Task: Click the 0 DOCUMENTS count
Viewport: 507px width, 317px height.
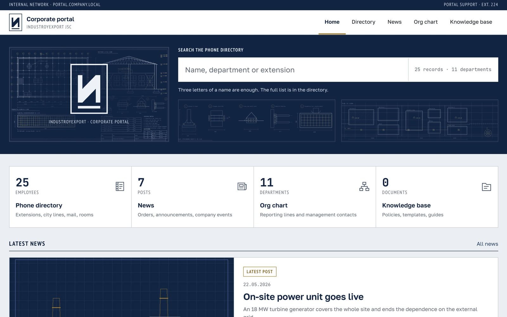Action: coord(395,186)
